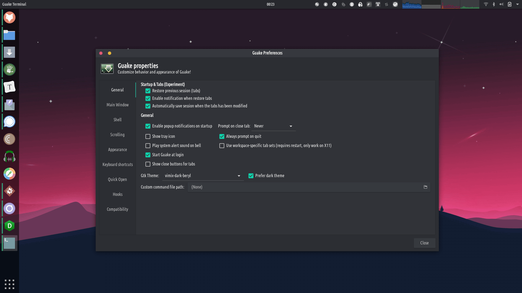
Task: Toggle Enable notification when restore tabs
Action: click(x=148, y=98)
